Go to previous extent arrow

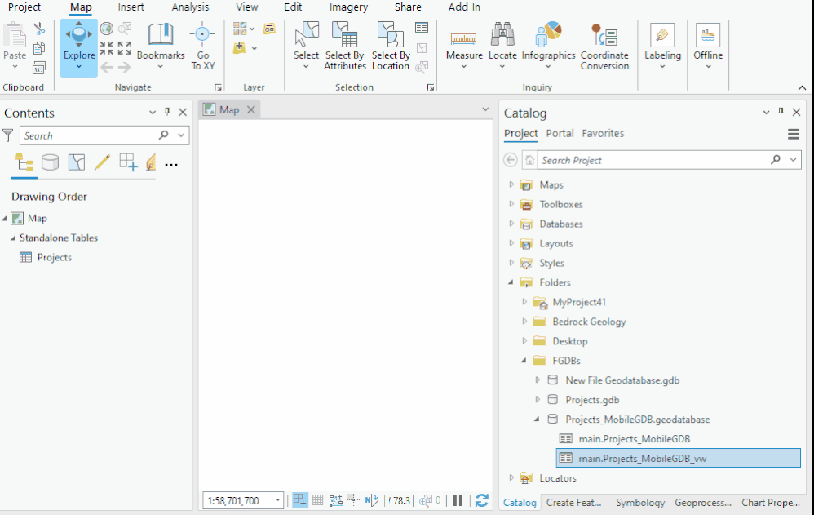[x=106, y=67]
